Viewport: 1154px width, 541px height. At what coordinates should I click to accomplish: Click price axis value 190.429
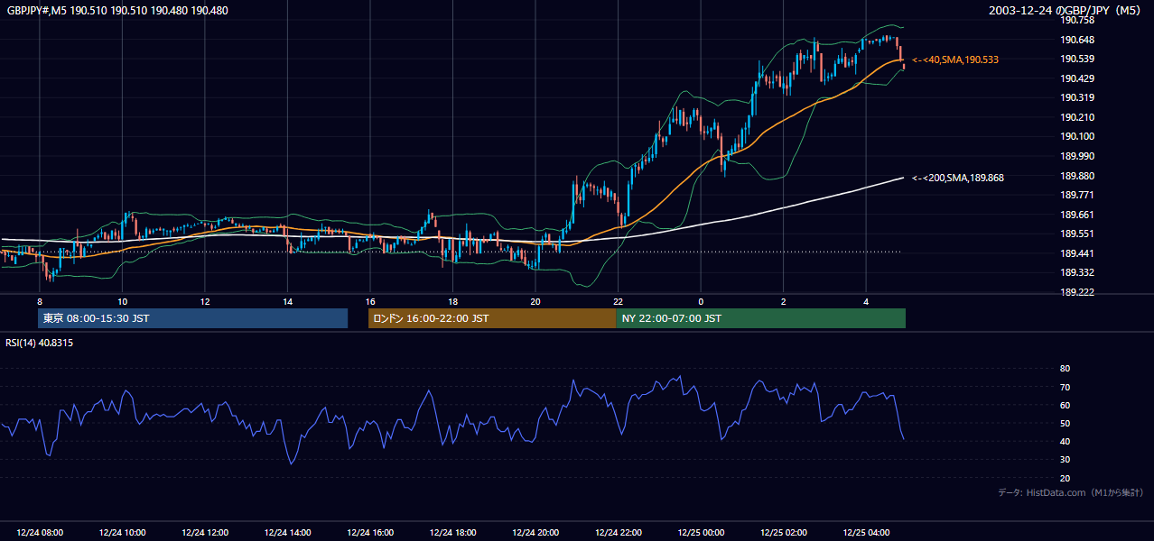click(x=1076, y=78)
